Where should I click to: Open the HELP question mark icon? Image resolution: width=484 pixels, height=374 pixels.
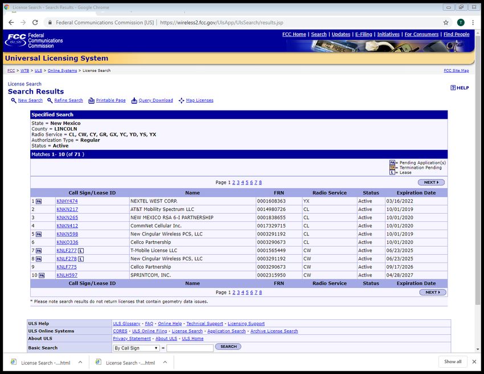453,88
